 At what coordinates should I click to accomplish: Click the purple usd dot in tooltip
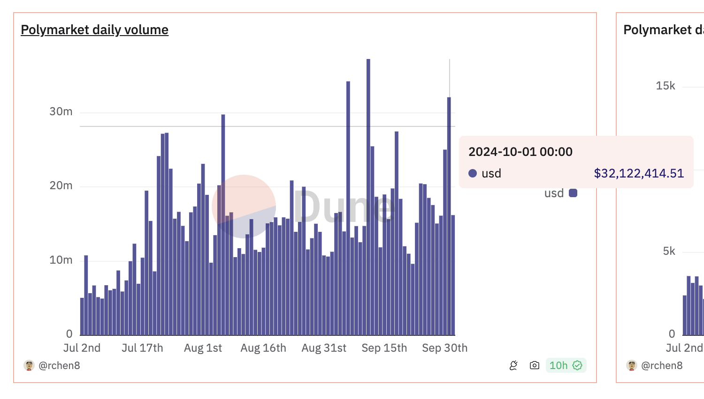coord(473,173)
